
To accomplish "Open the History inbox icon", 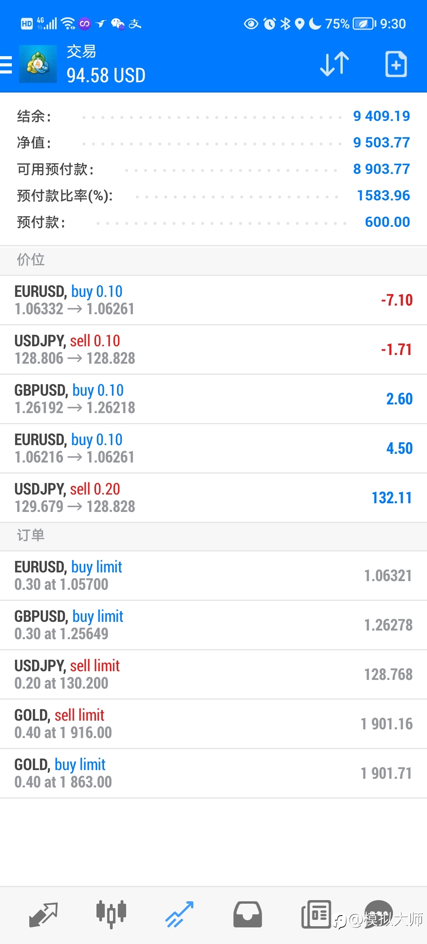I will pos(248,914).
